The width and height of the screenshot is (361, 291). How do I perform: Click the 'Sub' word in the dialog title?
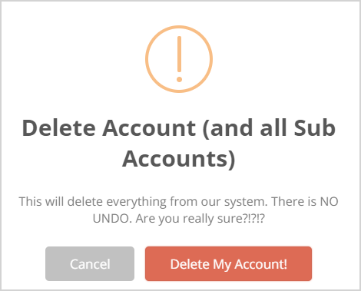[315, 127]
